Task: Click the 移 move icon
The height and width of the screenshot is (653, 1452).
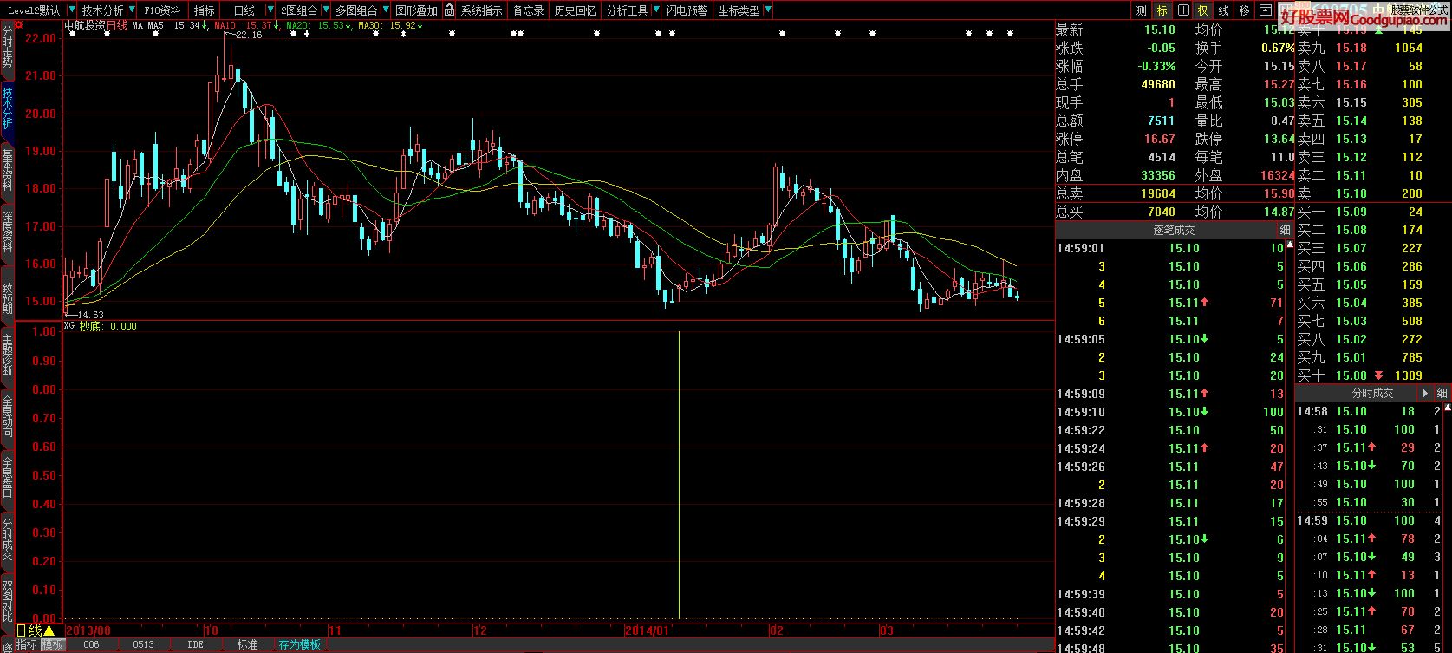Action: pyautogui.click(x=1245, y=10)
